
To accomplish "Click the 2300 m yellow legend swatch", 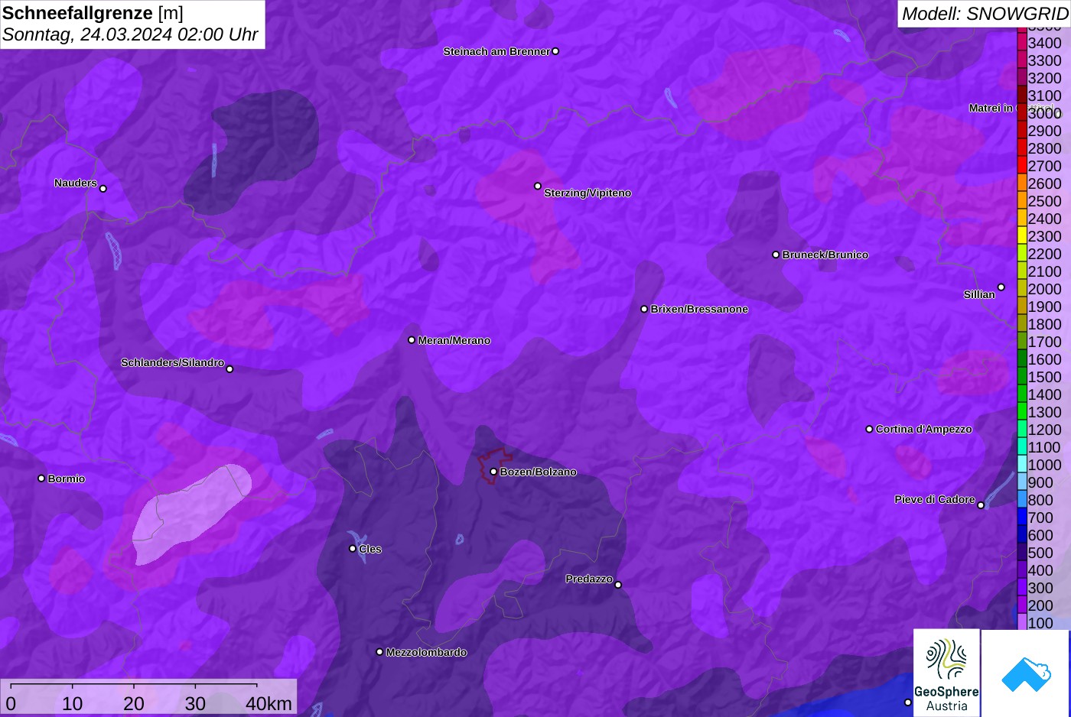I will [x=1022, y=235].
